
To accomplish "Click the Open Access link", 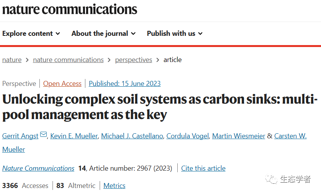I will [62, 84].
